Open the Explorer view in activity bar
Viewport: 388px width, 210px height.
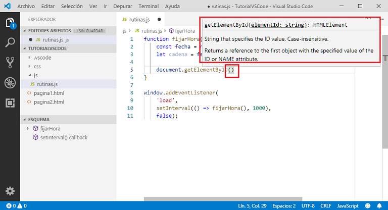click(x=10, y=23)
